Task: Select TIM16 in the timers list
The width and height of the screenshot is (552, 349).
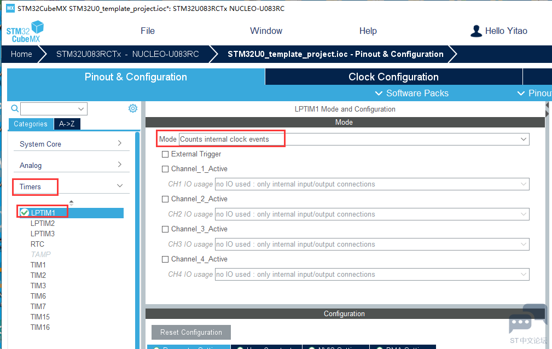Action: pos(40,328)
